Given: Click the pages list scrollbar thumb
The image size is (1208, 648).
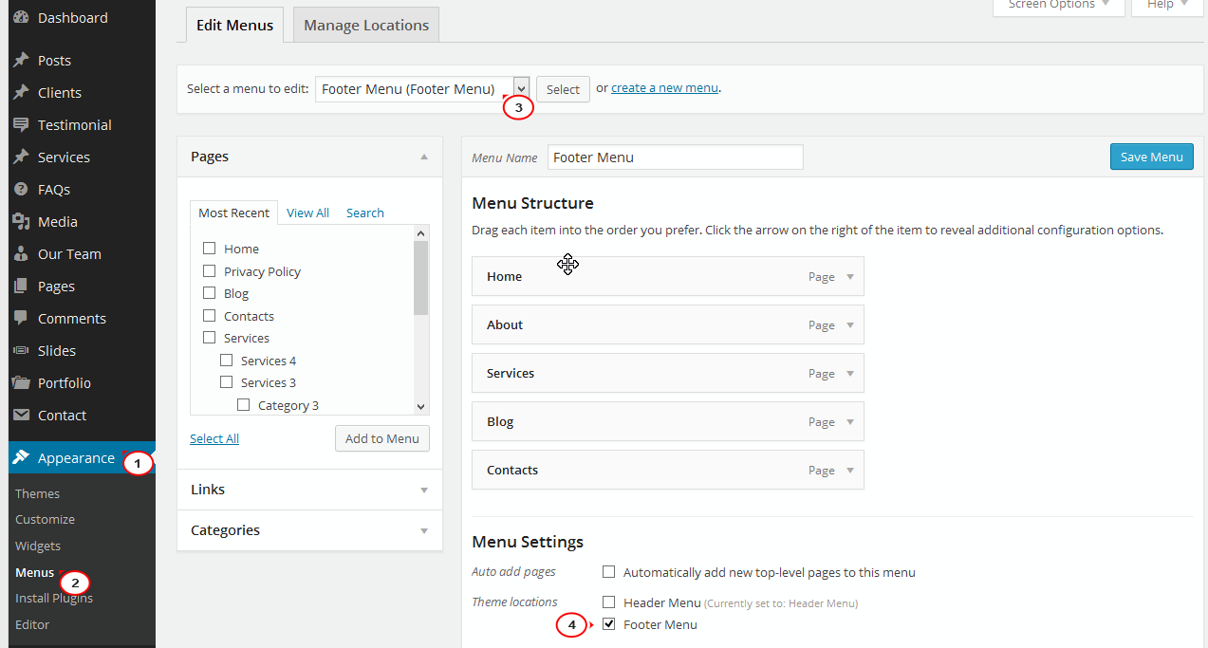Looking at the screenshot, I should coord(421,277).
